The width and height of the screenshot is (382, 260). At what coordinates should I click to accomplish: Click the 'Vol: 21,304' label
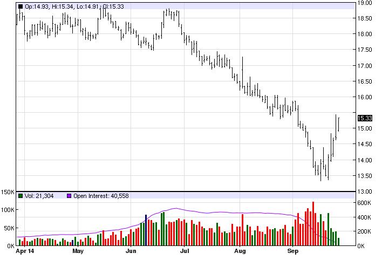click(x=39, y=196)
